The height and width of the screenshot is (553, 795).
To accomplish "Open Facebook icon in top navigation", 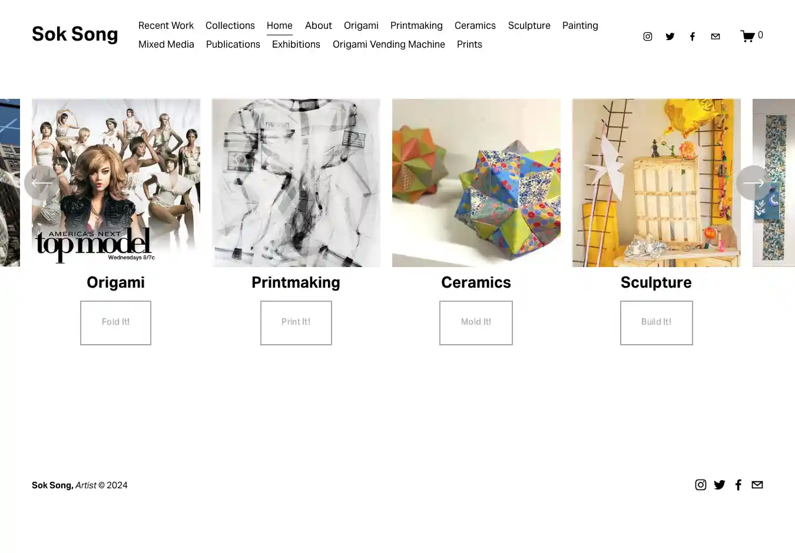I will (693, 36).
